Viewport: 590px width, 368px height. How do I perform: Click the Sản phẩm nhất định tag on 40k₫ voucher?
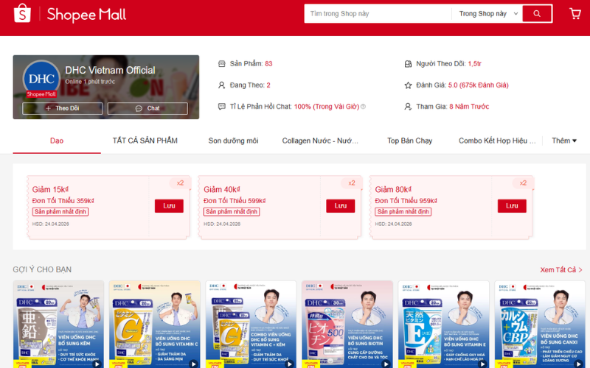[x=232, y=212]
